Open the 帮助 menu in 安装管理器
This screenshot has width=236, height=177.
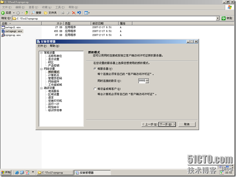(x=55, y=46)
